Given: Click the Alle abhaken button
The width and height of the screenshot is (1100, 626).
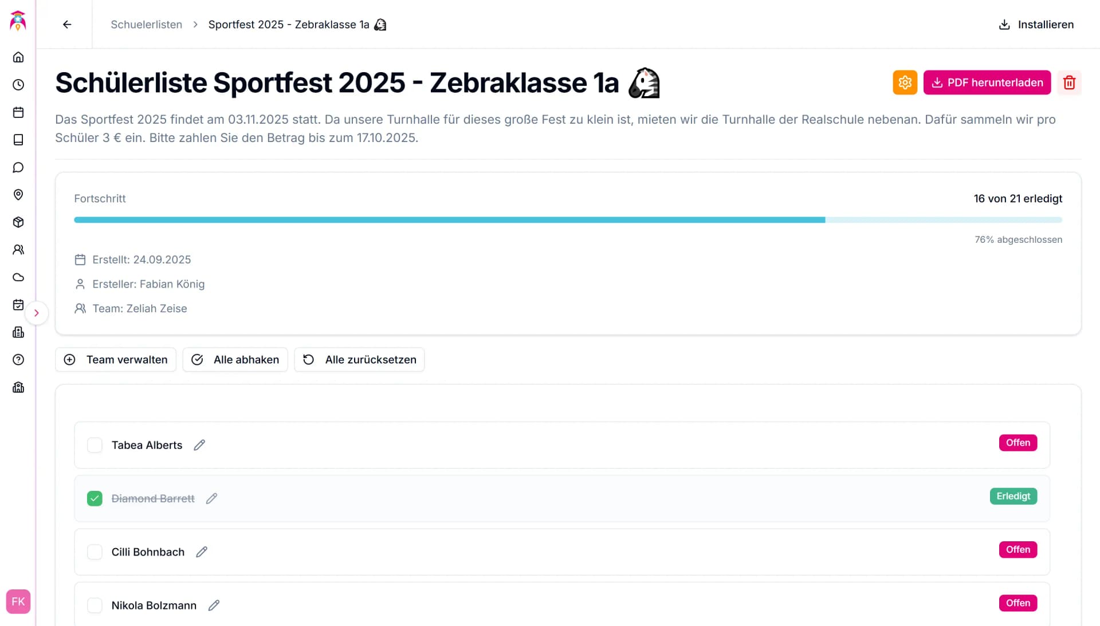Looking at the screenshot, I should click(x=235, y=360).
